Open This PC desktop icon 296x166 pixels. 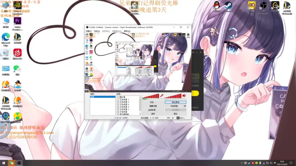pos(6,23)
